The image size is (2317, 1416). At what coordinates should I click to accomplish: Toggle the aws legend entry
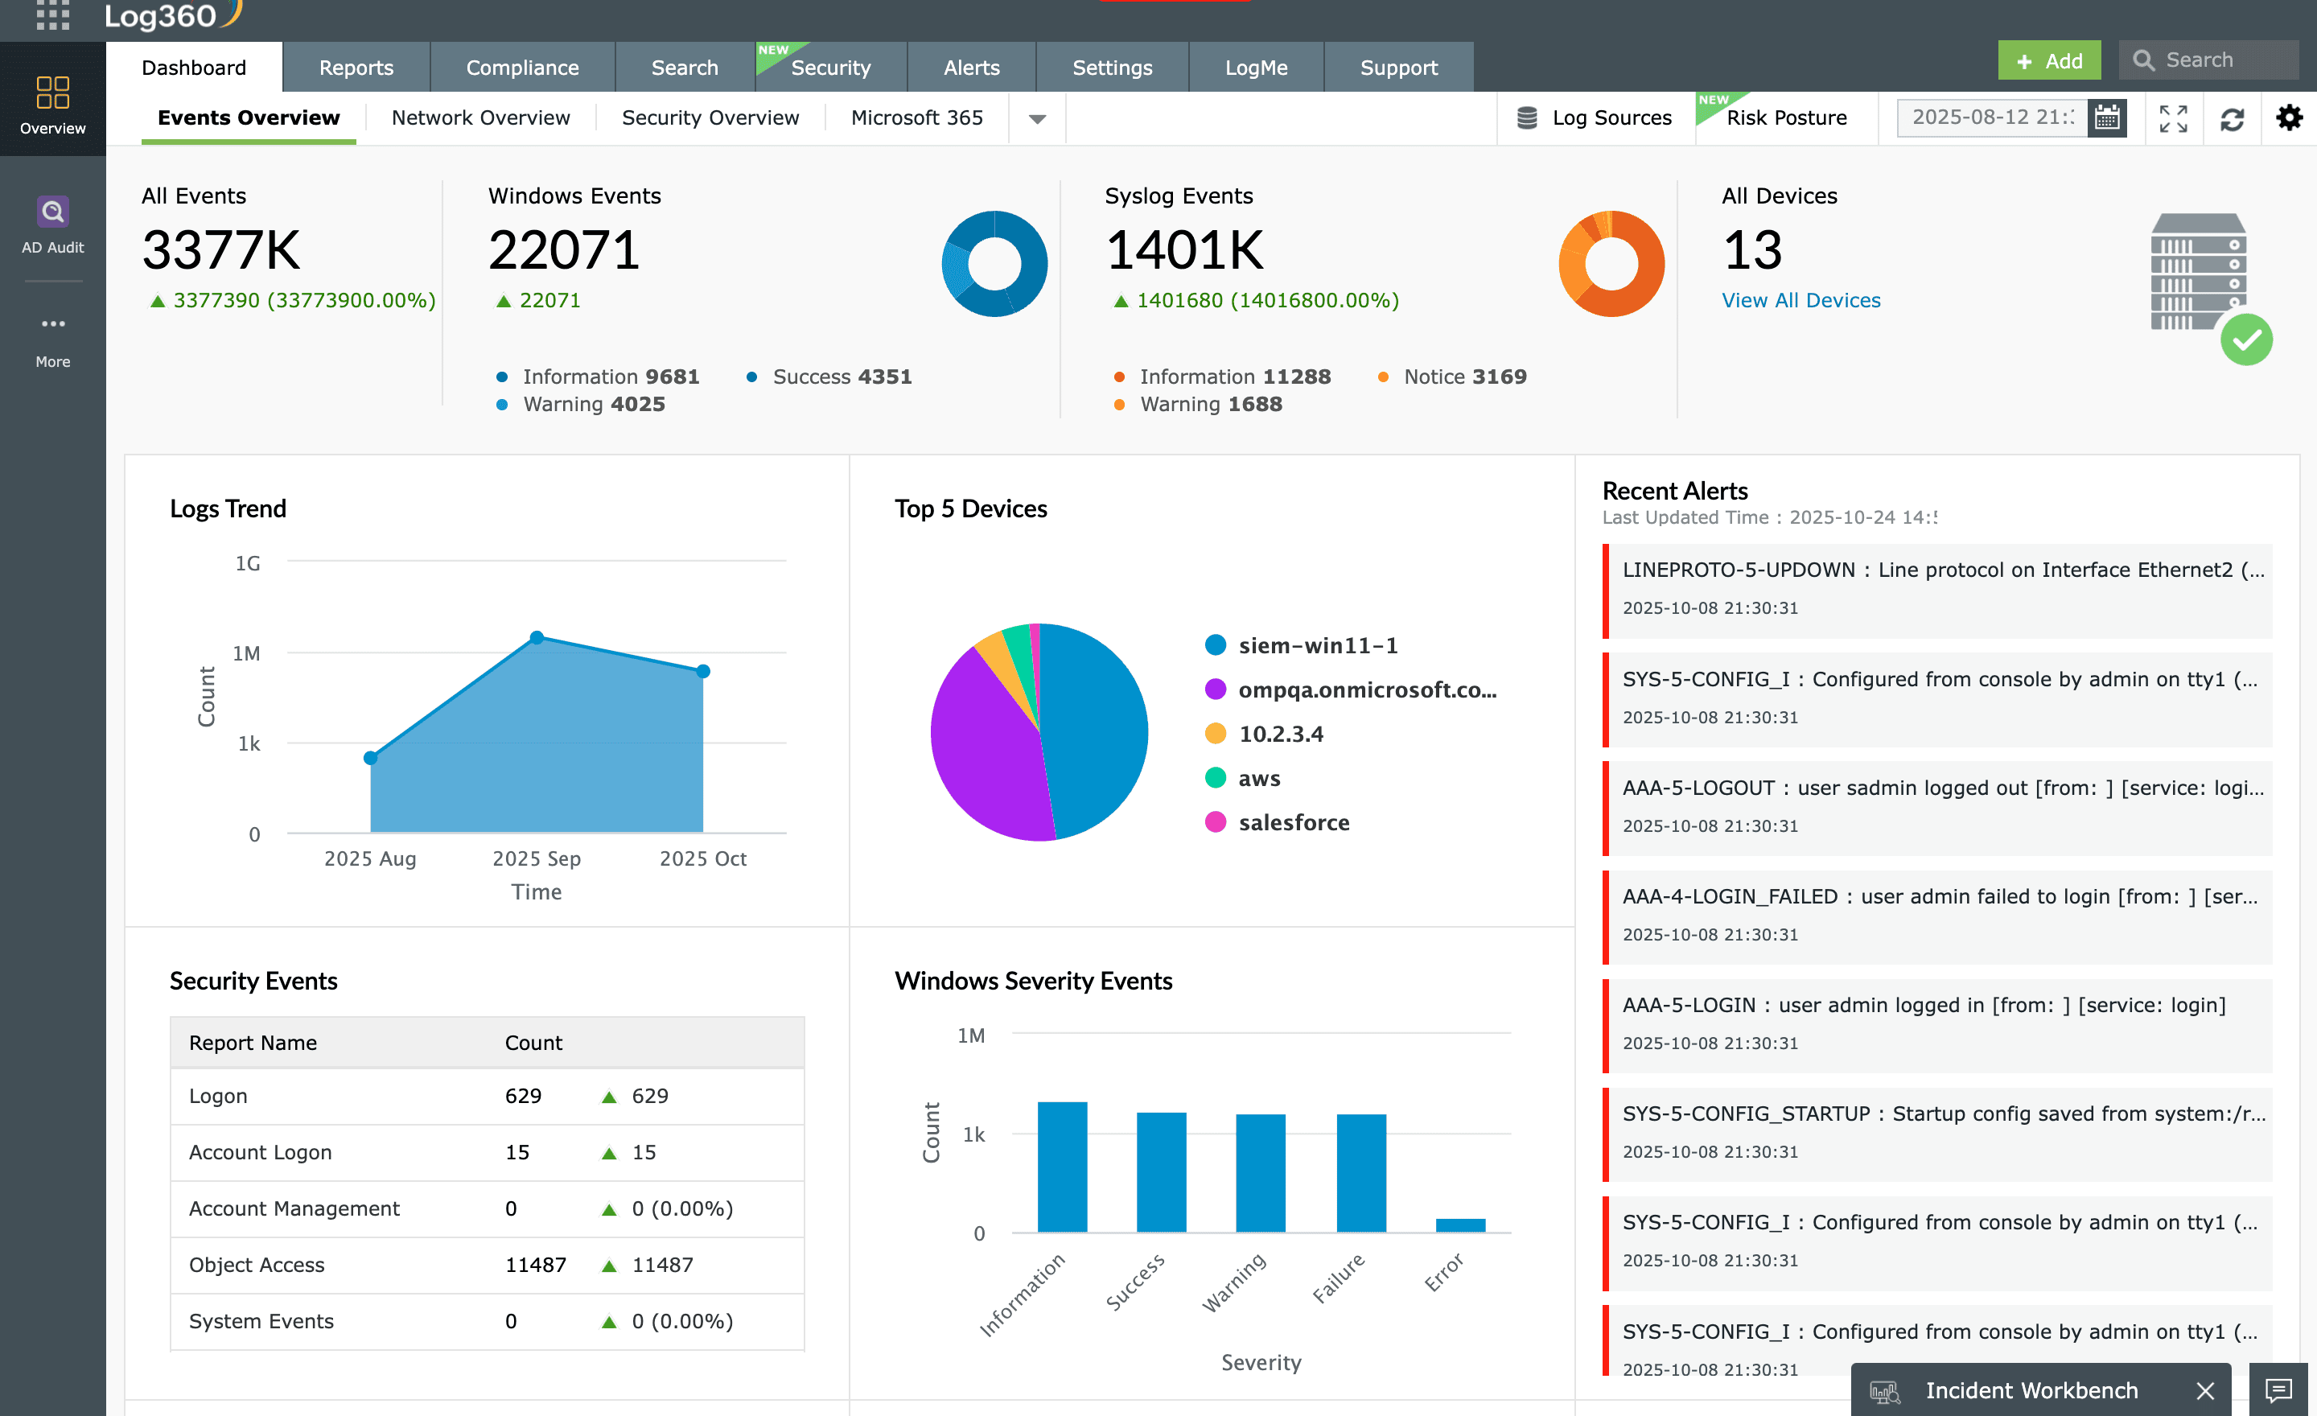point(1258,779)
